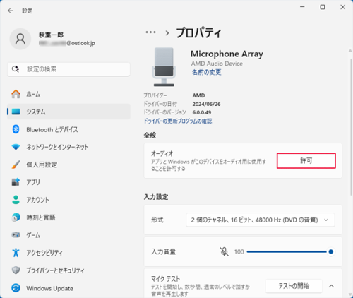Click the Windows Update sync icon
This screenshot has height=298, width=353.
(x=16, y=288)
